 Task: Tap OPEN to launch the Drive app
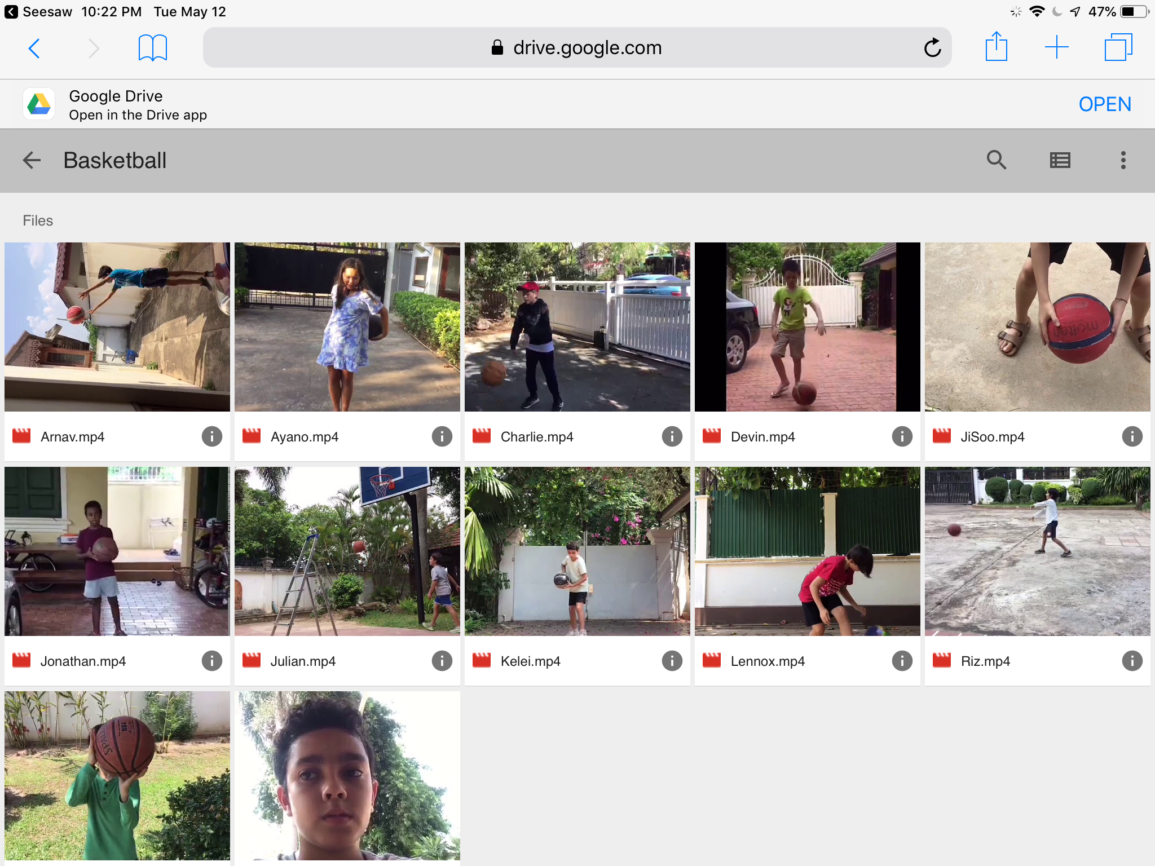tap(1104, 104)
